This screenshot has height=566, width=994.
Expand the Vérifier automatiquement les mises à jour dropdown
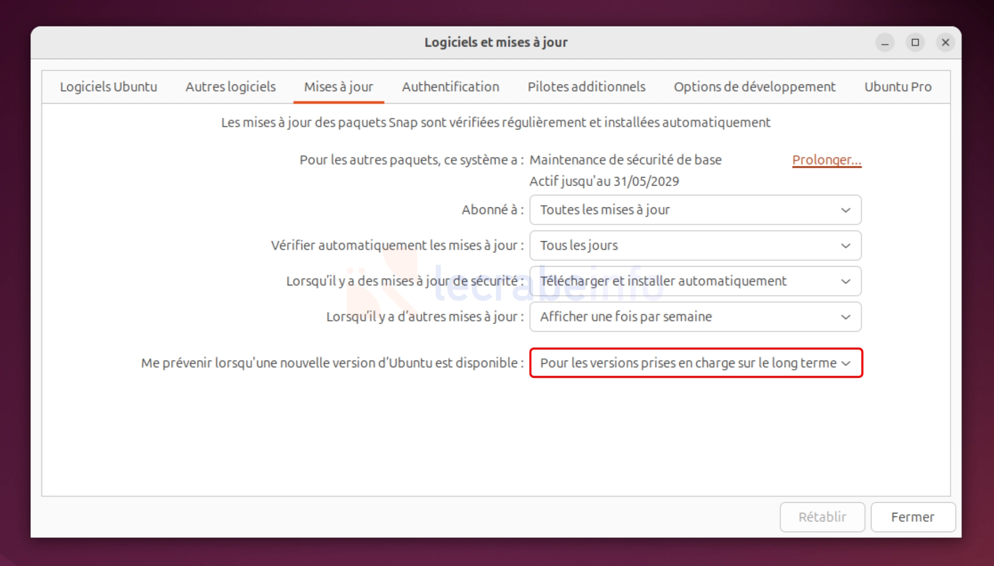coord(695,246)
